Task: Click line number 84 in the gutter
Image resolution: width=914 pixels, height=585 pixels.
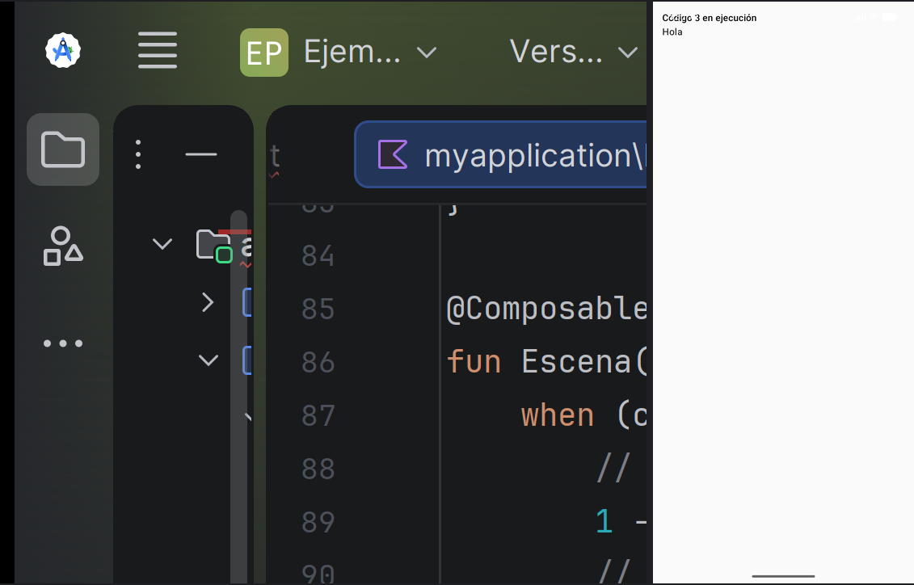Action: [x=318, y=256]
